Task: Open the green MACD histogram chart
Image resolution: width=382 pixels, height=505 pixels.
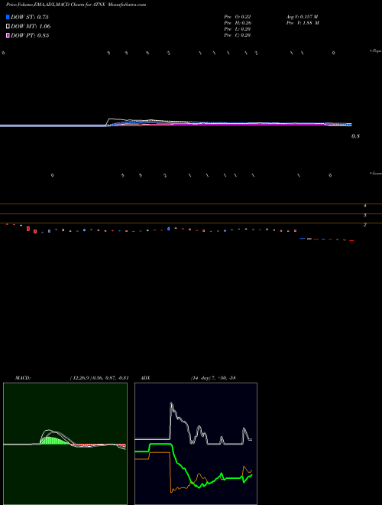Action: pyautogui.click(x=65, y=444)
